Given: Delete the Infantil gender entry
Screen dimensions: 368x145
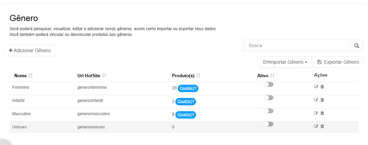Looking at the screenshot, I should (322, 100).
